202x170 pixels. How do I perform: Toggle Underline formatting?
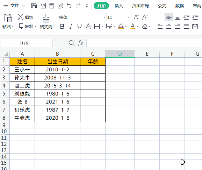79,27
